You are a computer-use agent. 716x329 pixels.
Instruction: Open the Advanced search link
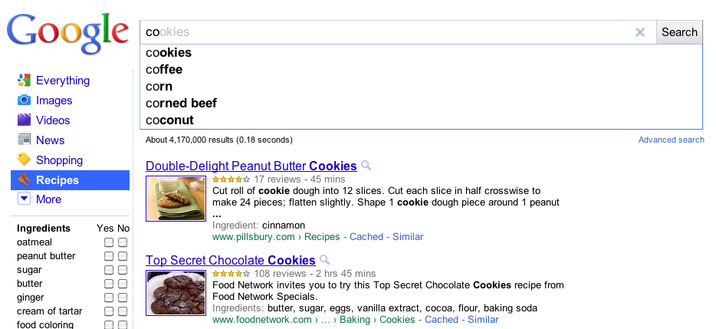(671, 140)
